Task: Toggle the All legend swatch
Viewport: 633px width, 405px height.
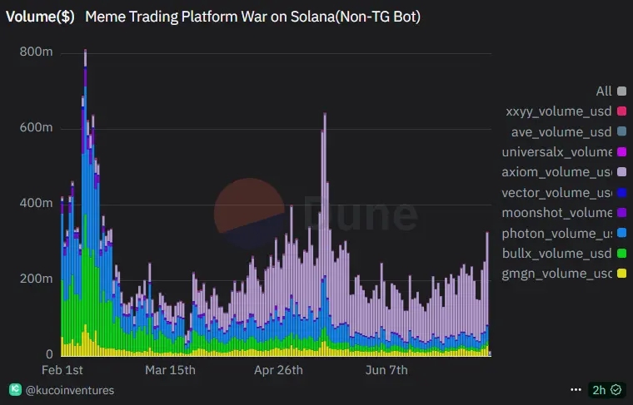Action: [x=621, y=91]
